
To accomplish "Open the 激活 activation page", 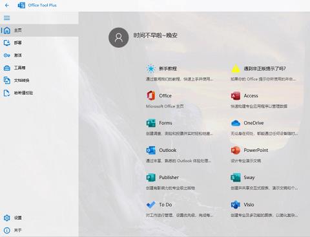I will tap(39, 55).
